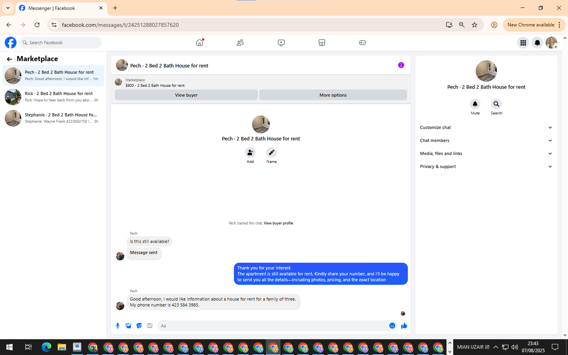Expand Media, files and links section
This screenshot has height=355, width=568.
click(x=486, y=153)
